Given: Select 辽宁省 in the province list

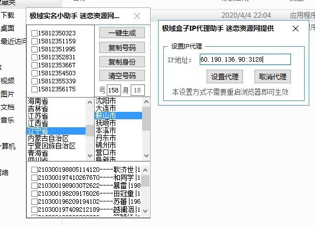Looking at the screenshot, I should [x=56, y=131].
